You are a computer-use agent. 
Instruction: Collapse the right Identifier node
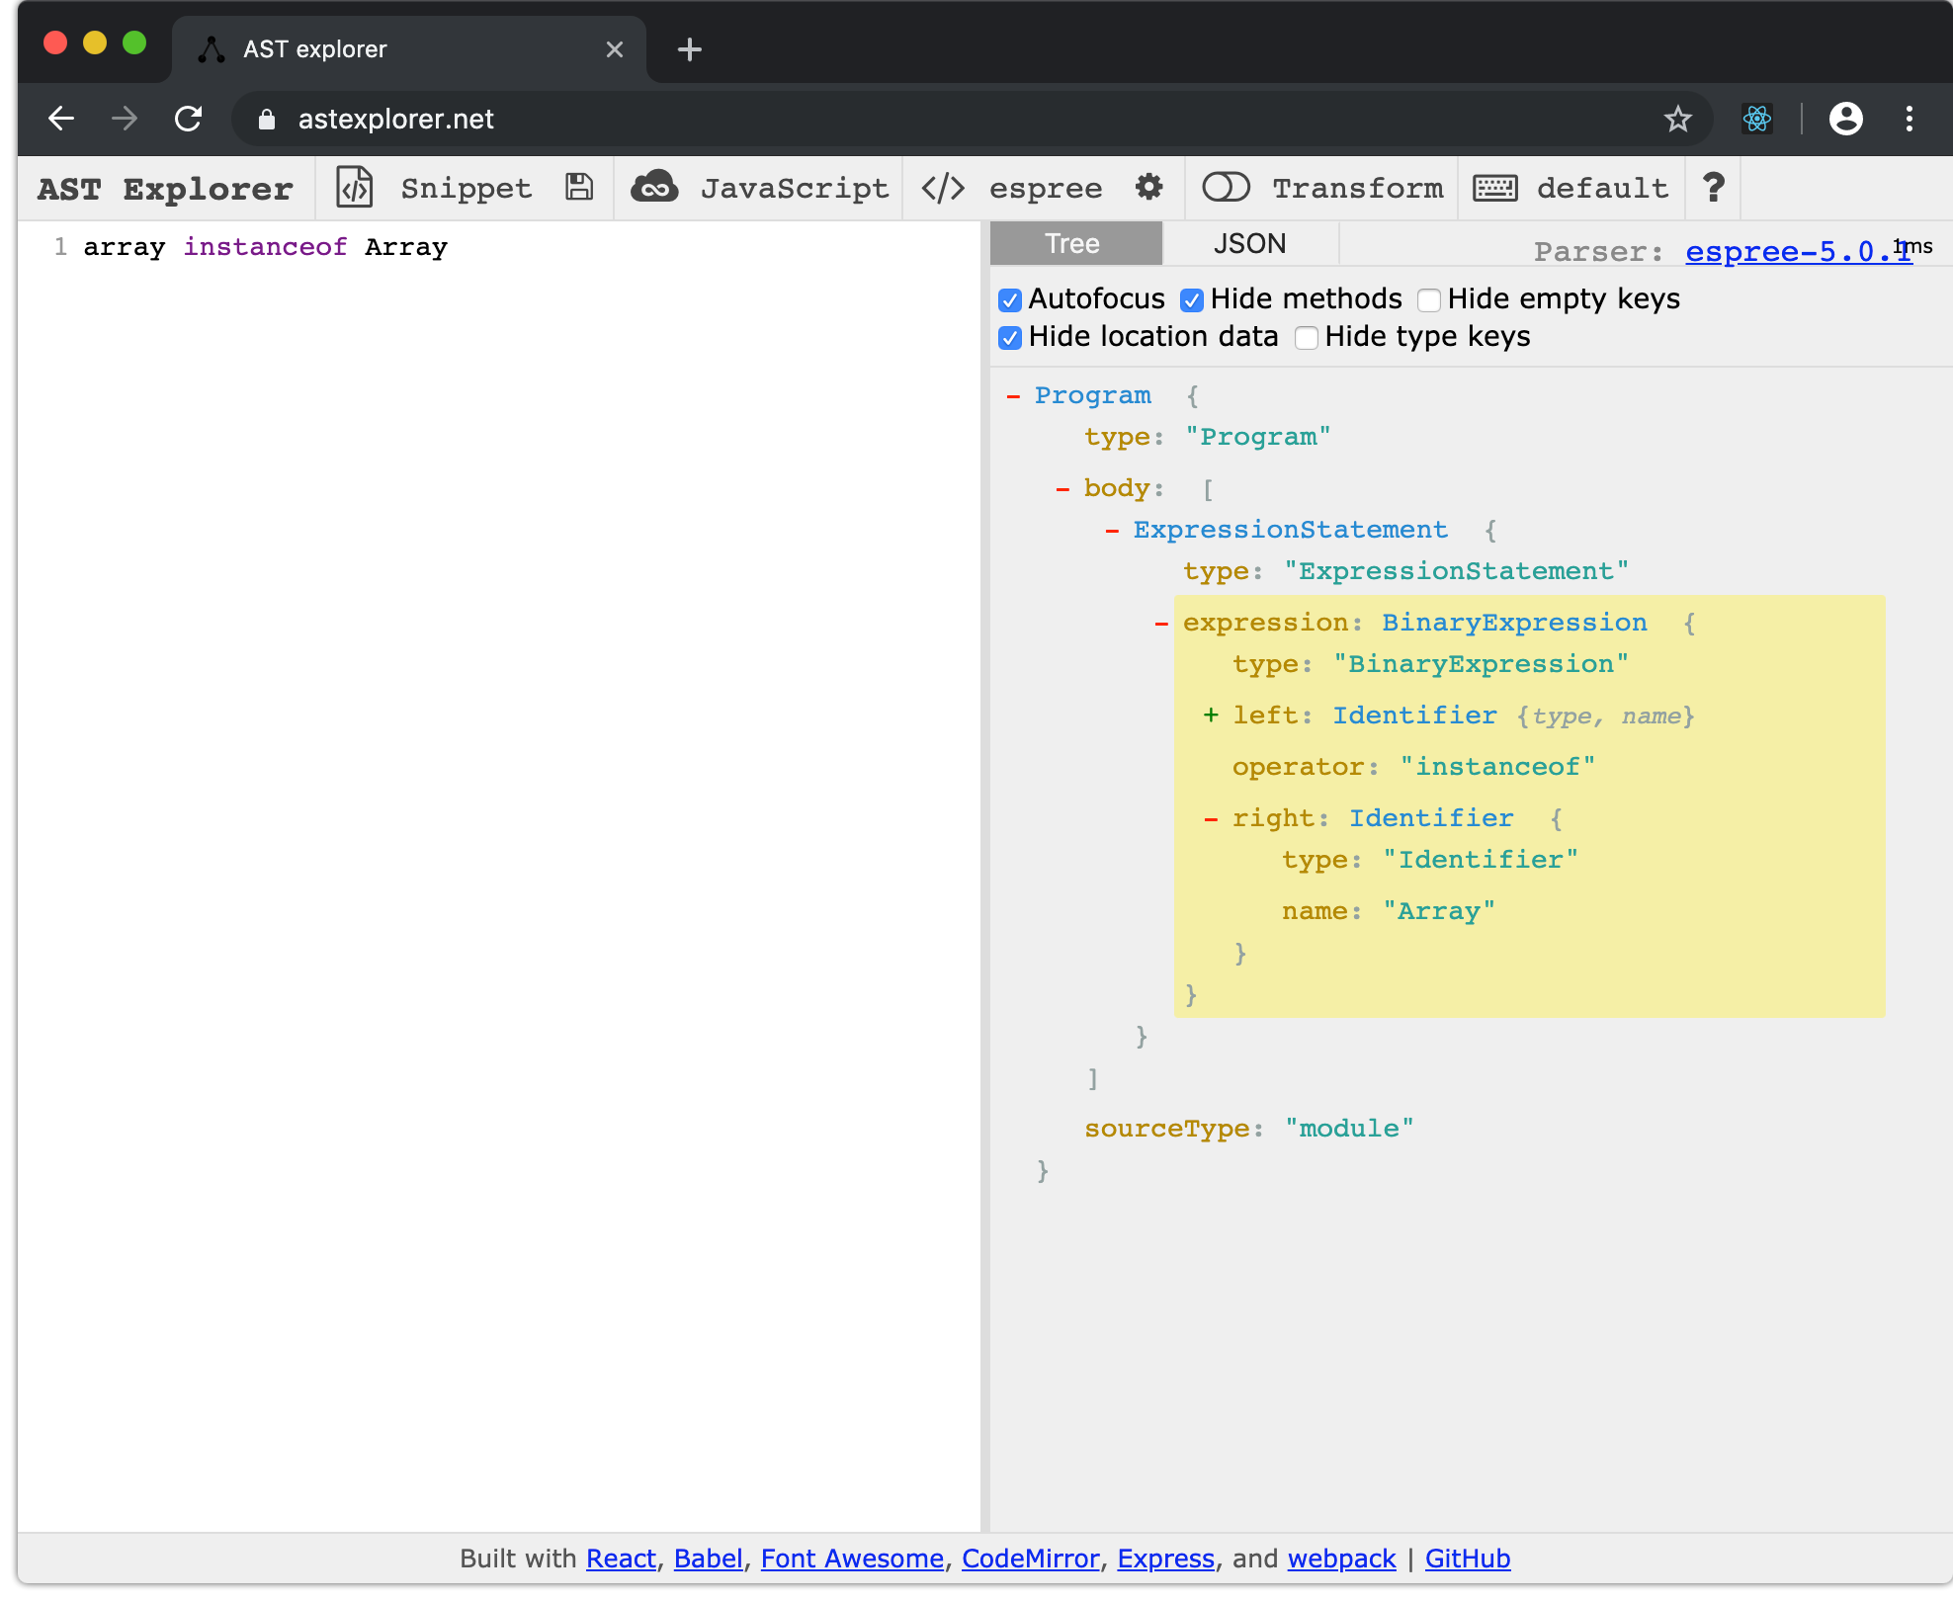coord(1212,817)
